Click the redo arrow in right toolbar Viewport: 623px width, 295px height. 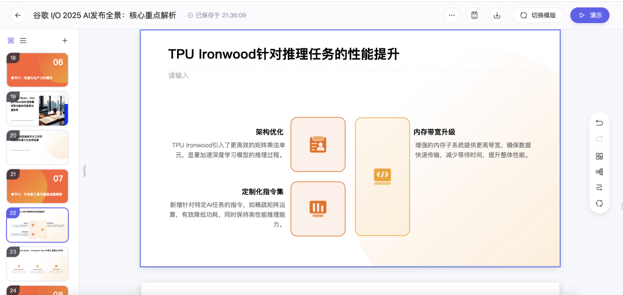[599, 139]
